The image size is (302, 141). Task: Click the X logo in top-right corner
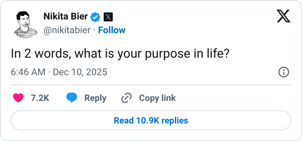pyautogui.click(x=283, y=16)
